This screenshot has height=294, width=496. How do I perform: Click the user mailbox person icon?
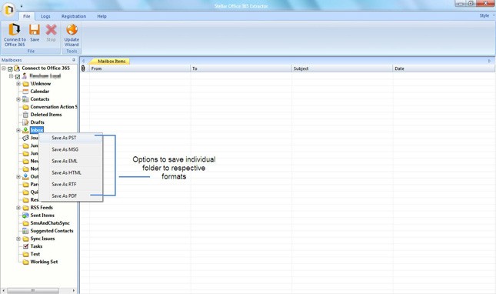pyautogui.click(x=25, y=76)
